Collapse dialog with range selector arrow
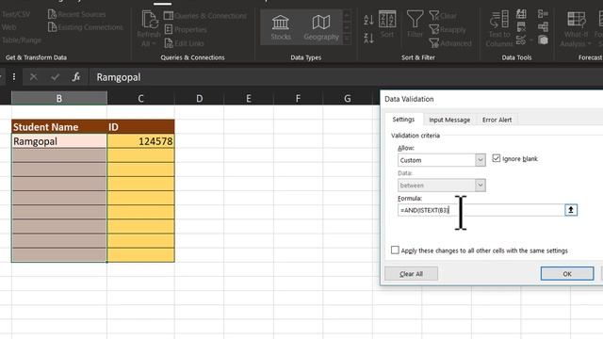 (x=571, y=210)
